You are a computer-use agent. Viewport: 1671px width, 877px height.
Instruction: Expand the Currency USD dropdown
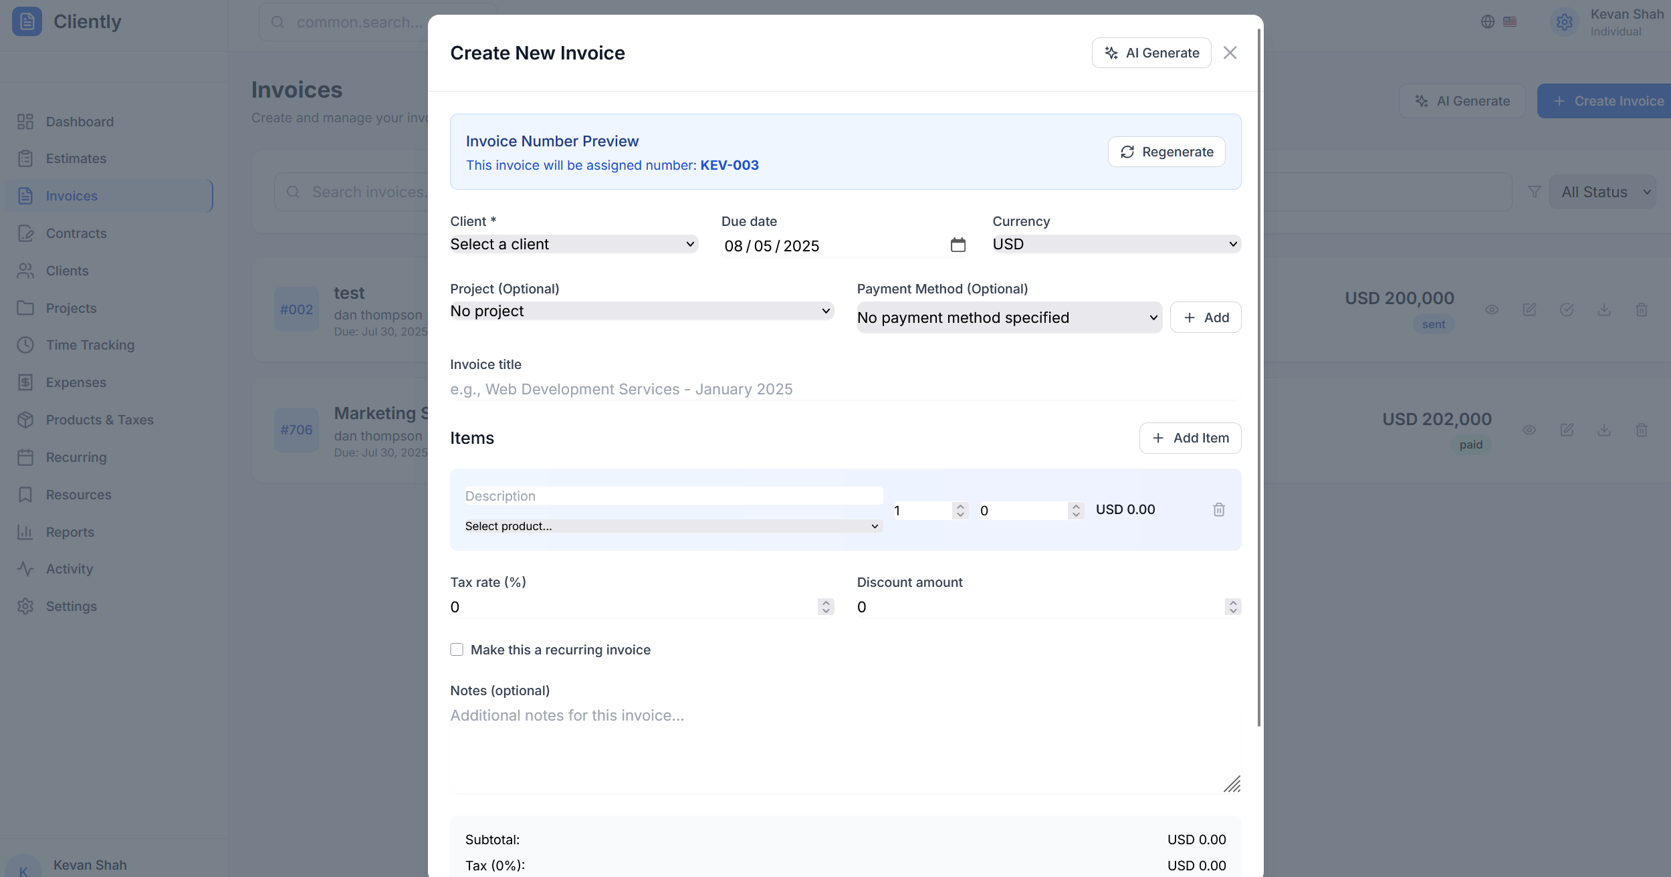1116,244
